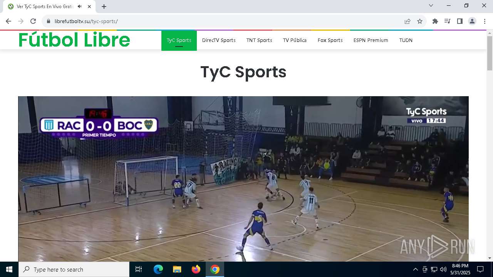Screen dimensions: 493x277
Task: Share this page from address bar
Action: click(407, 21)
